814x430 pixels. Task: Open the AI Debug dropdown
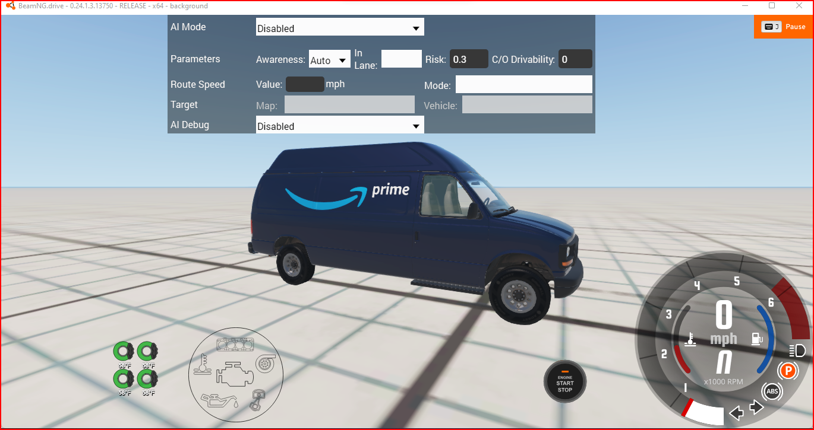coord(340,125)
